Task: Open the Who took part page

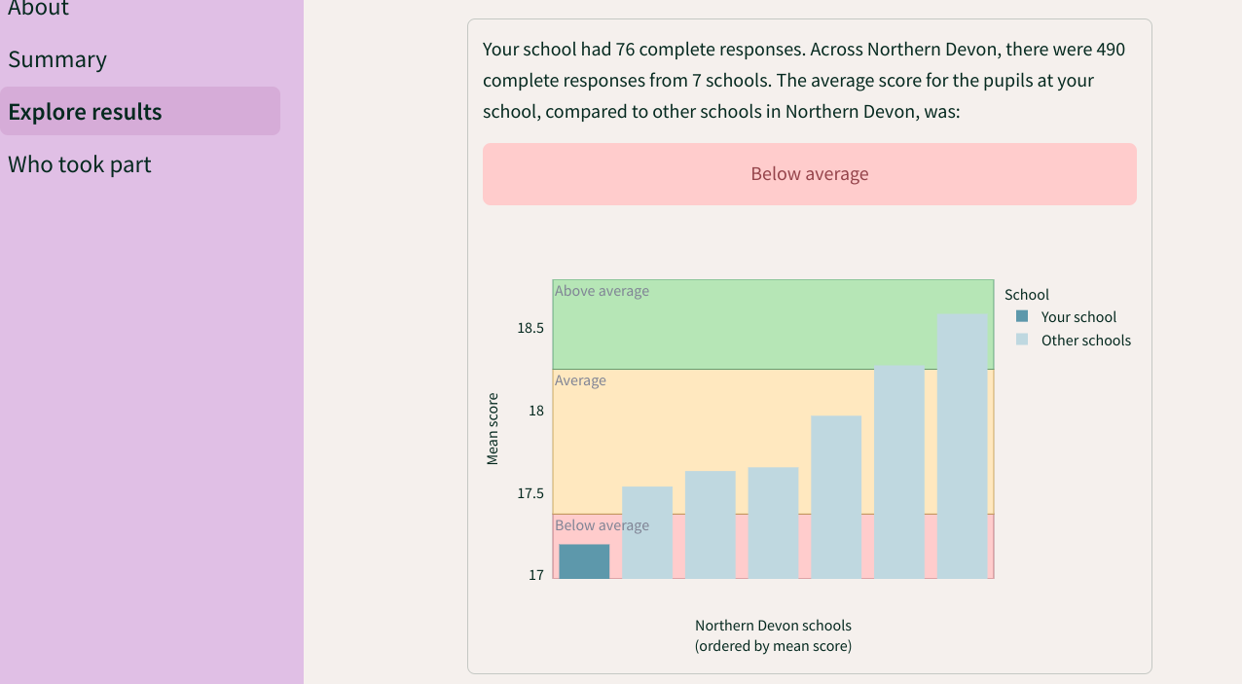Action: click(x=80, y=164)
